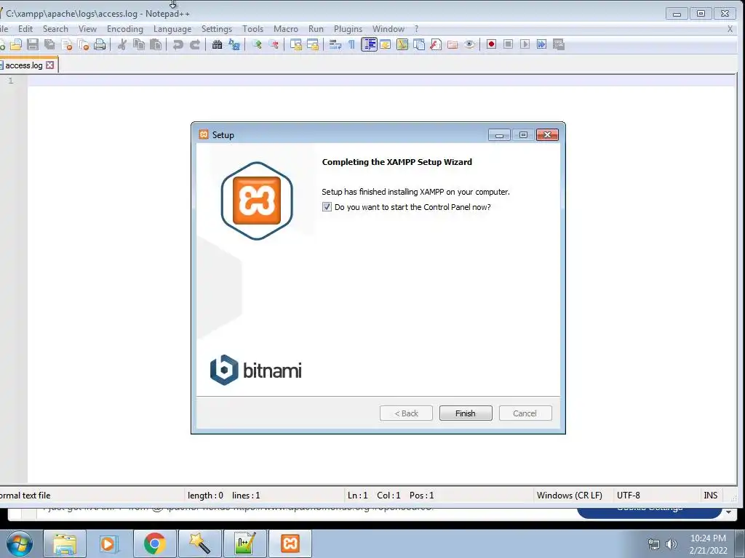The width and height of the screenshot is (745, 558).
Task: Click the volume speaker tray icon
Action: point(672,544)
